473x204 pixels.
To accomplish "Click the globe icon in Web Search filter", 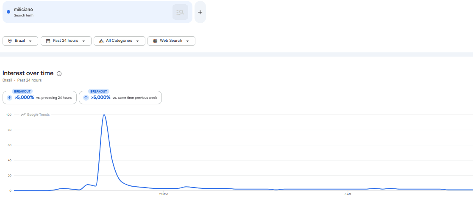I will point(155,41).
